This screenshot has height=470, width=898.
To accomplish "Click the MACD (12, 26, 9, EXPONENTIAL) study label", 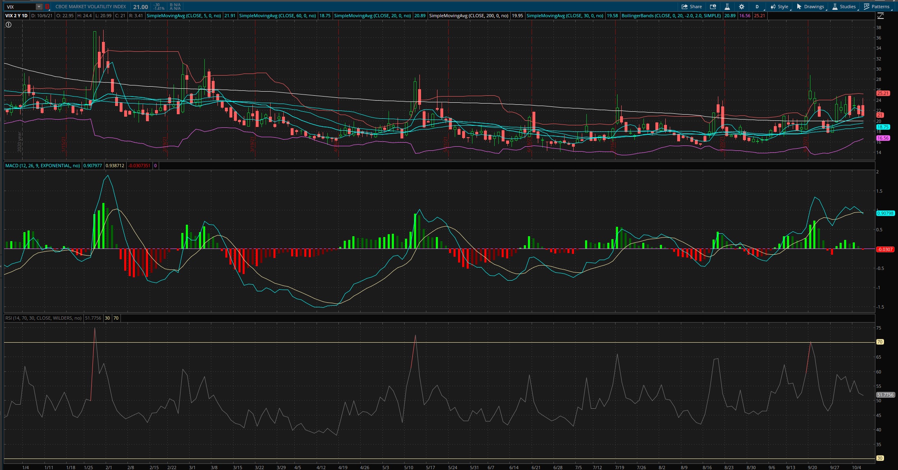I will tap(43, 166).
